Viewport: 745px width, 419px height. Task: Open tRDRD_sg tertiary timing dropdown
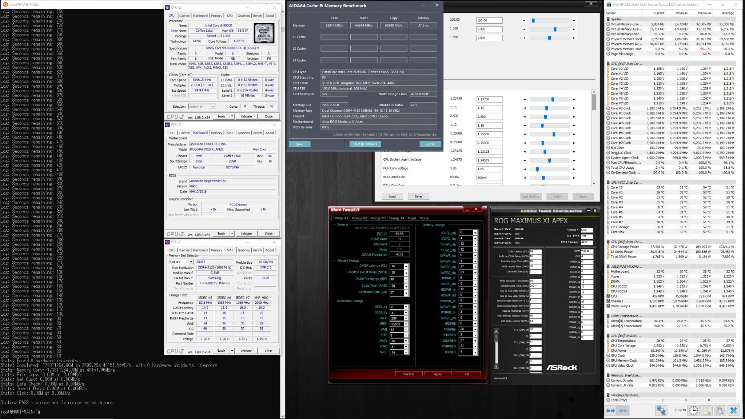pos(475,232)
